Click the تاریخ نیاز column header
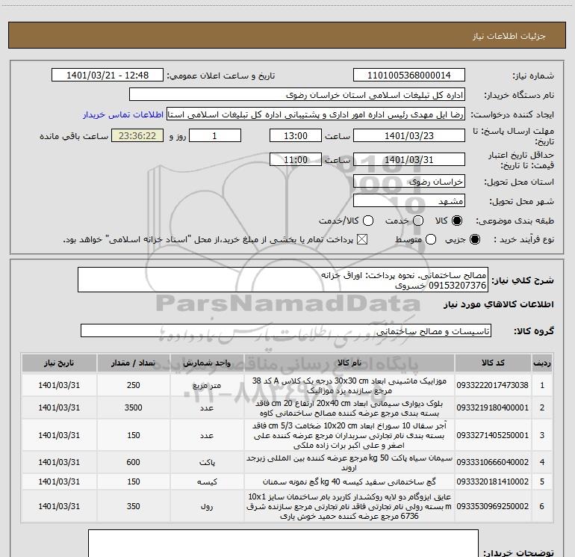The width and height of the screenshot is (575, 557). click(x=59, y=363)
